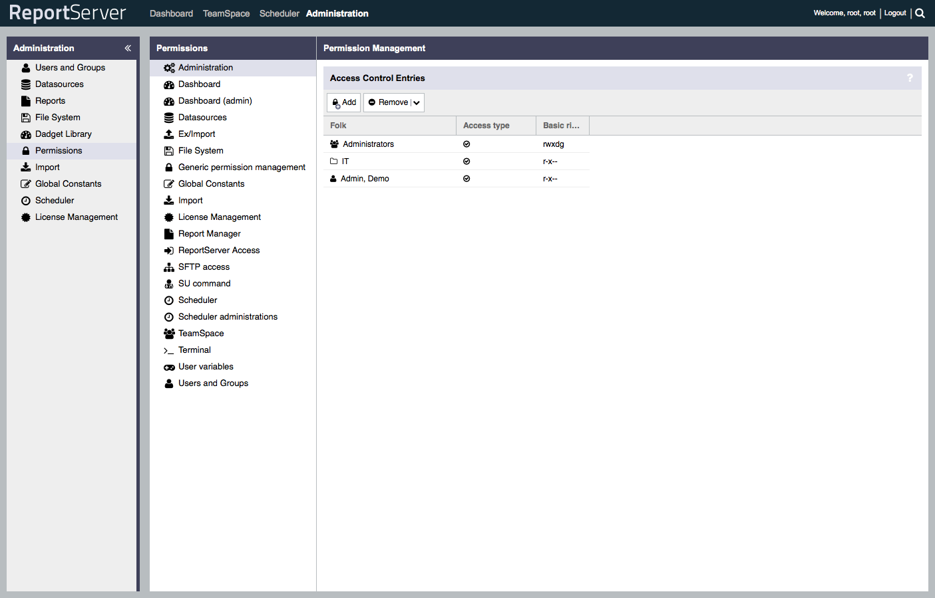935x598 pixels.
Task: Click the Datasources database icon in sidebar
Action: tap(26, 84)
